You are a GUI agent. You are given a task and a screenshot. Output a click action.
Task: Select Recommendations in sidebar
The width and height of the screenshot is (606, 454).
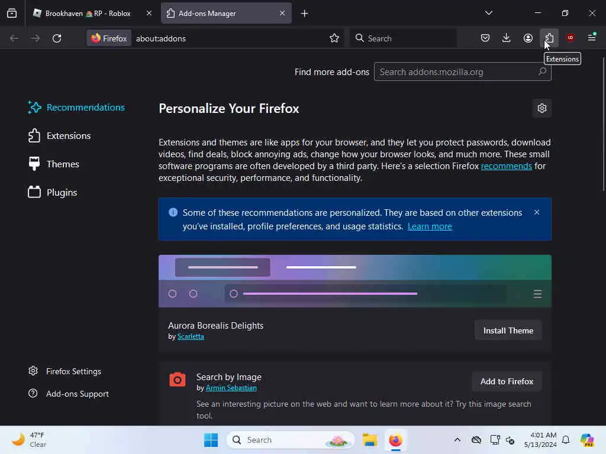tap(76, 108)
